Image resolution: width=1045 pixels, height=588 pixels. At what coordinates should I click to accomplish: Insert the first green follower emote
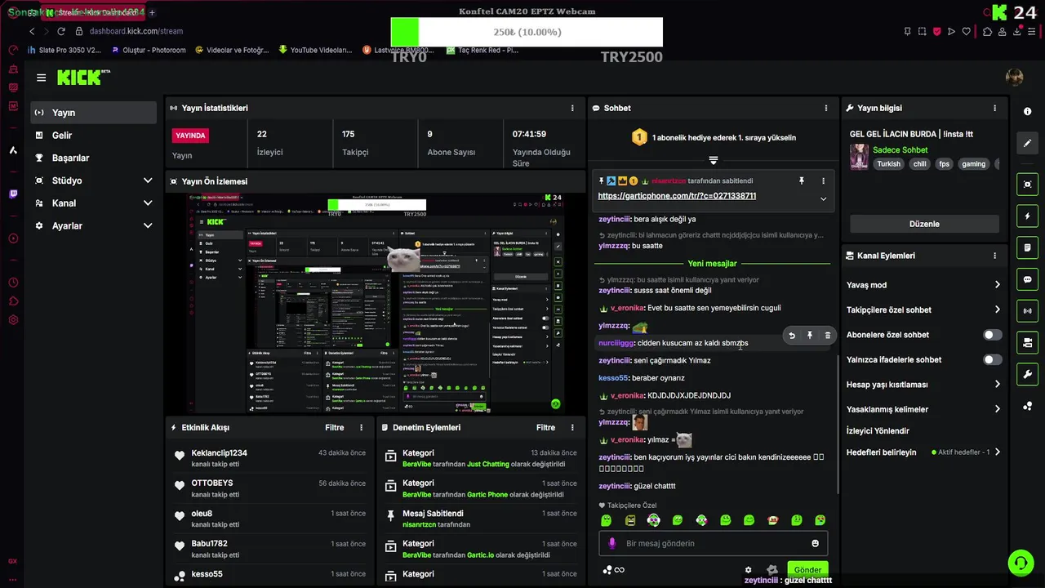click(606, 520)
